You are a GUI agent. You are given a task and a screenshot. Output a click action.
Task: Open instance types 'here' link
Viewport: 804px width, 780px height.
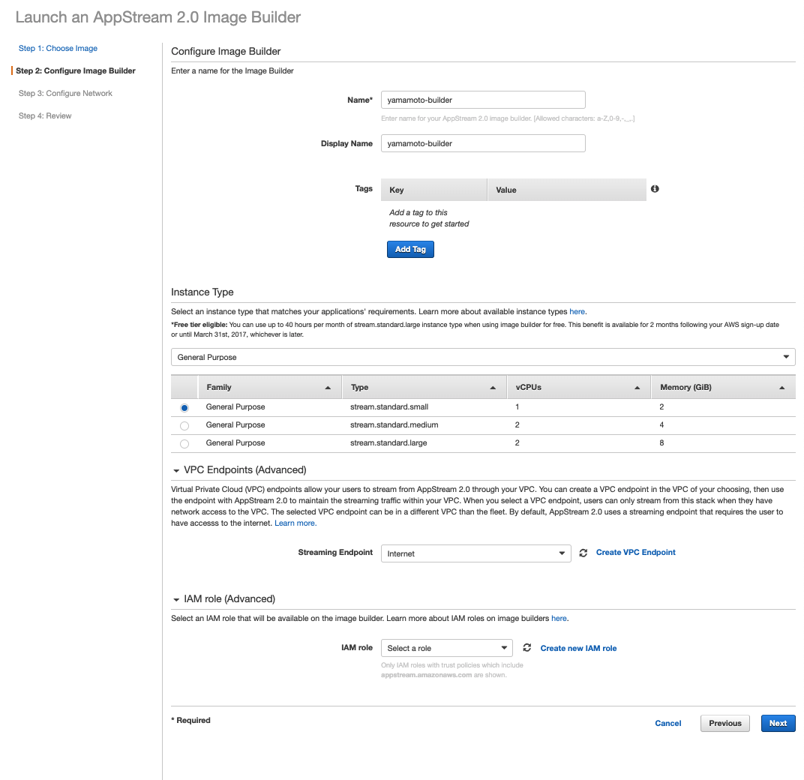tap(577, 311)
